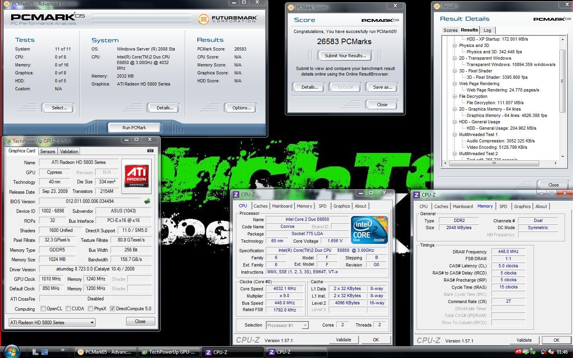The width and height of the screenshot is (573, 358).
Task: Collapse the Web Page Rendering node
Action: click(x=454, y=84)
